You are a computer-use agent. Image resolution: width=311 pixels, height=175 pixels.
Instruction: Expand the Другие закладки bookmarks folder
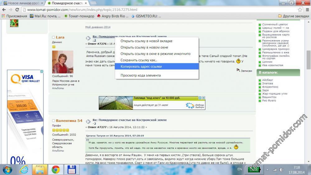[293, 16]
